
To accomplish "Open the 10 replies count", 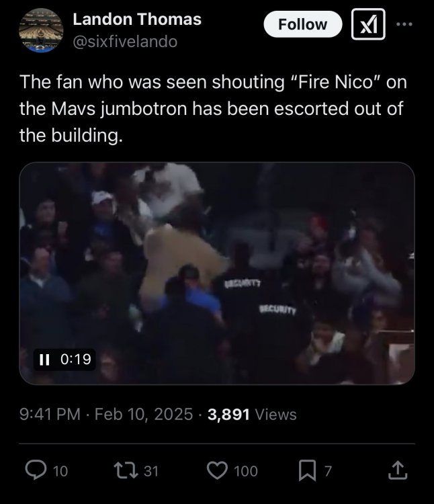I will tap(60, 472).
